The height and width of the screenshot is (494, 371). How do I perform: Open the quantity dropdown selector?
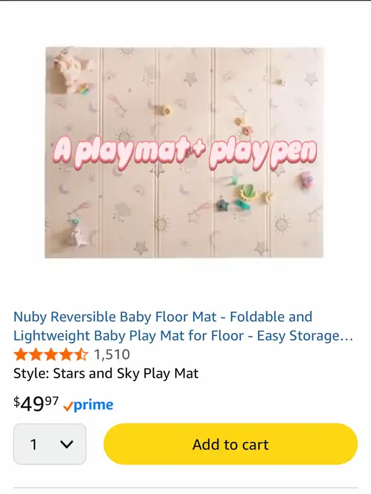[x=50, y=444]
